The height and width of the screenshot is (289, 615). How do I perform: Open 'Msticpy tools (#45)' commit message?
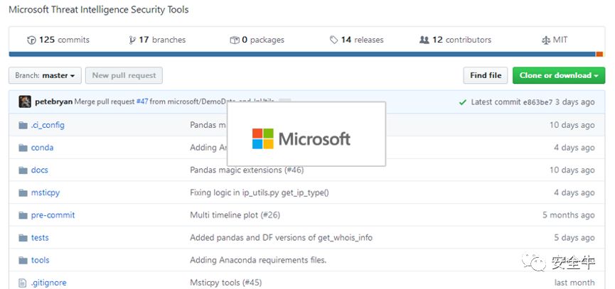[x=225, y=283]
